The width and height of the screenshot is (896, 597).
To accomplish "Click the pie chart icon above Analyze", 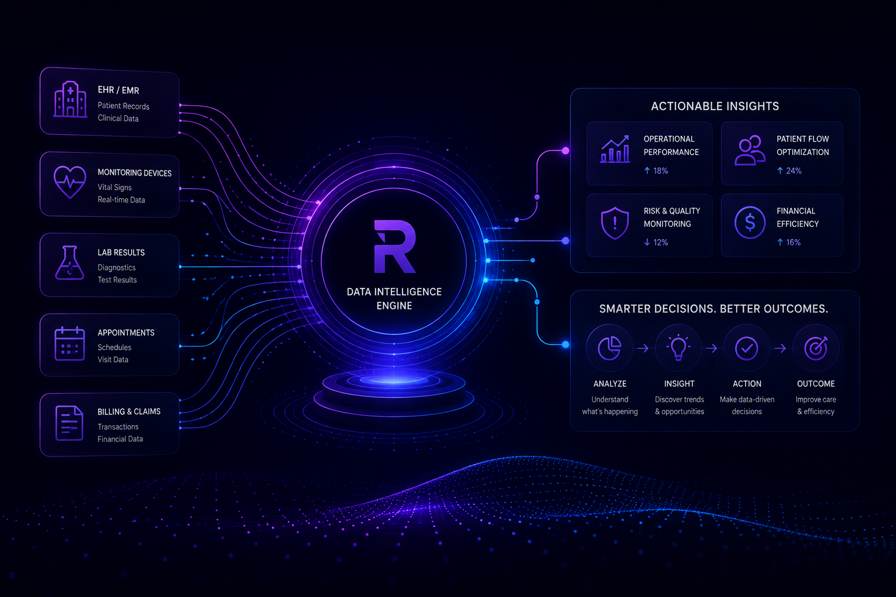I will coord(610,348).
